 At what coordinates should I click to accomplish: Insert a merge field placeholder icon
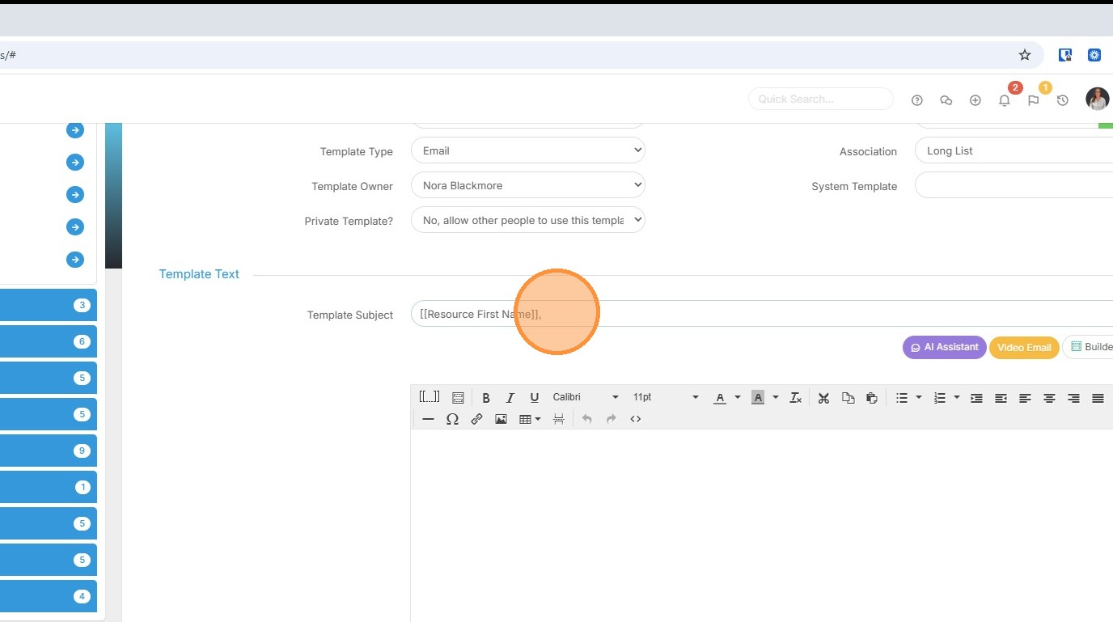pos(430,397)
